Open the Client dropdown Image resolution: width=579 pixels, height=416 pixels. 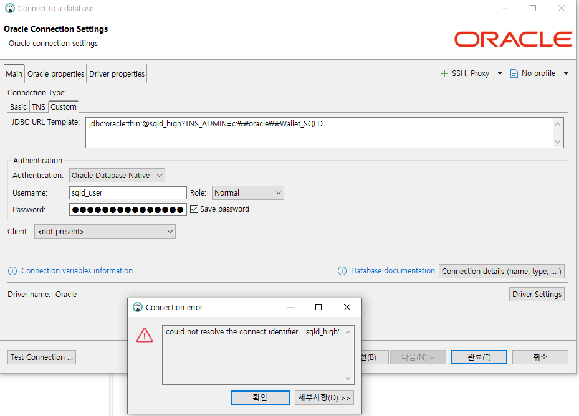105,232
